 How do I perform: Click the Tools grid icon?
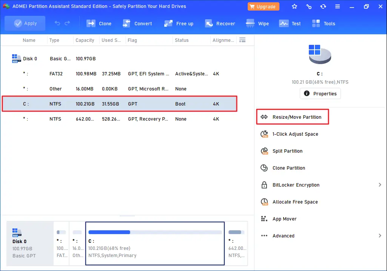click(x=316, y=23)
